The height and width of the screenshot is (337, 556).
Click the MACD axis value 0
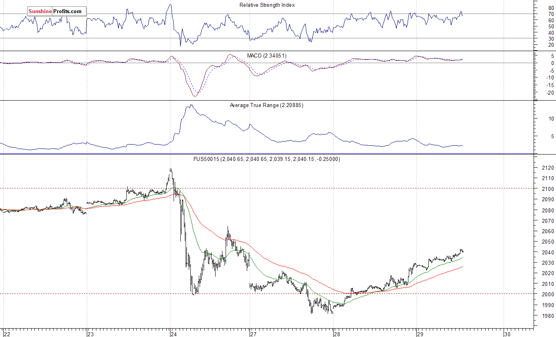point(552,63)
